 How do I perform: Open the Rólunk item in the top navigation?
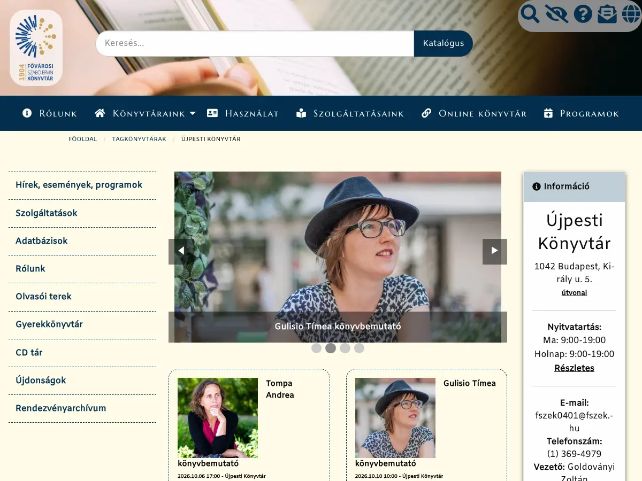click(x=50, y=113)
